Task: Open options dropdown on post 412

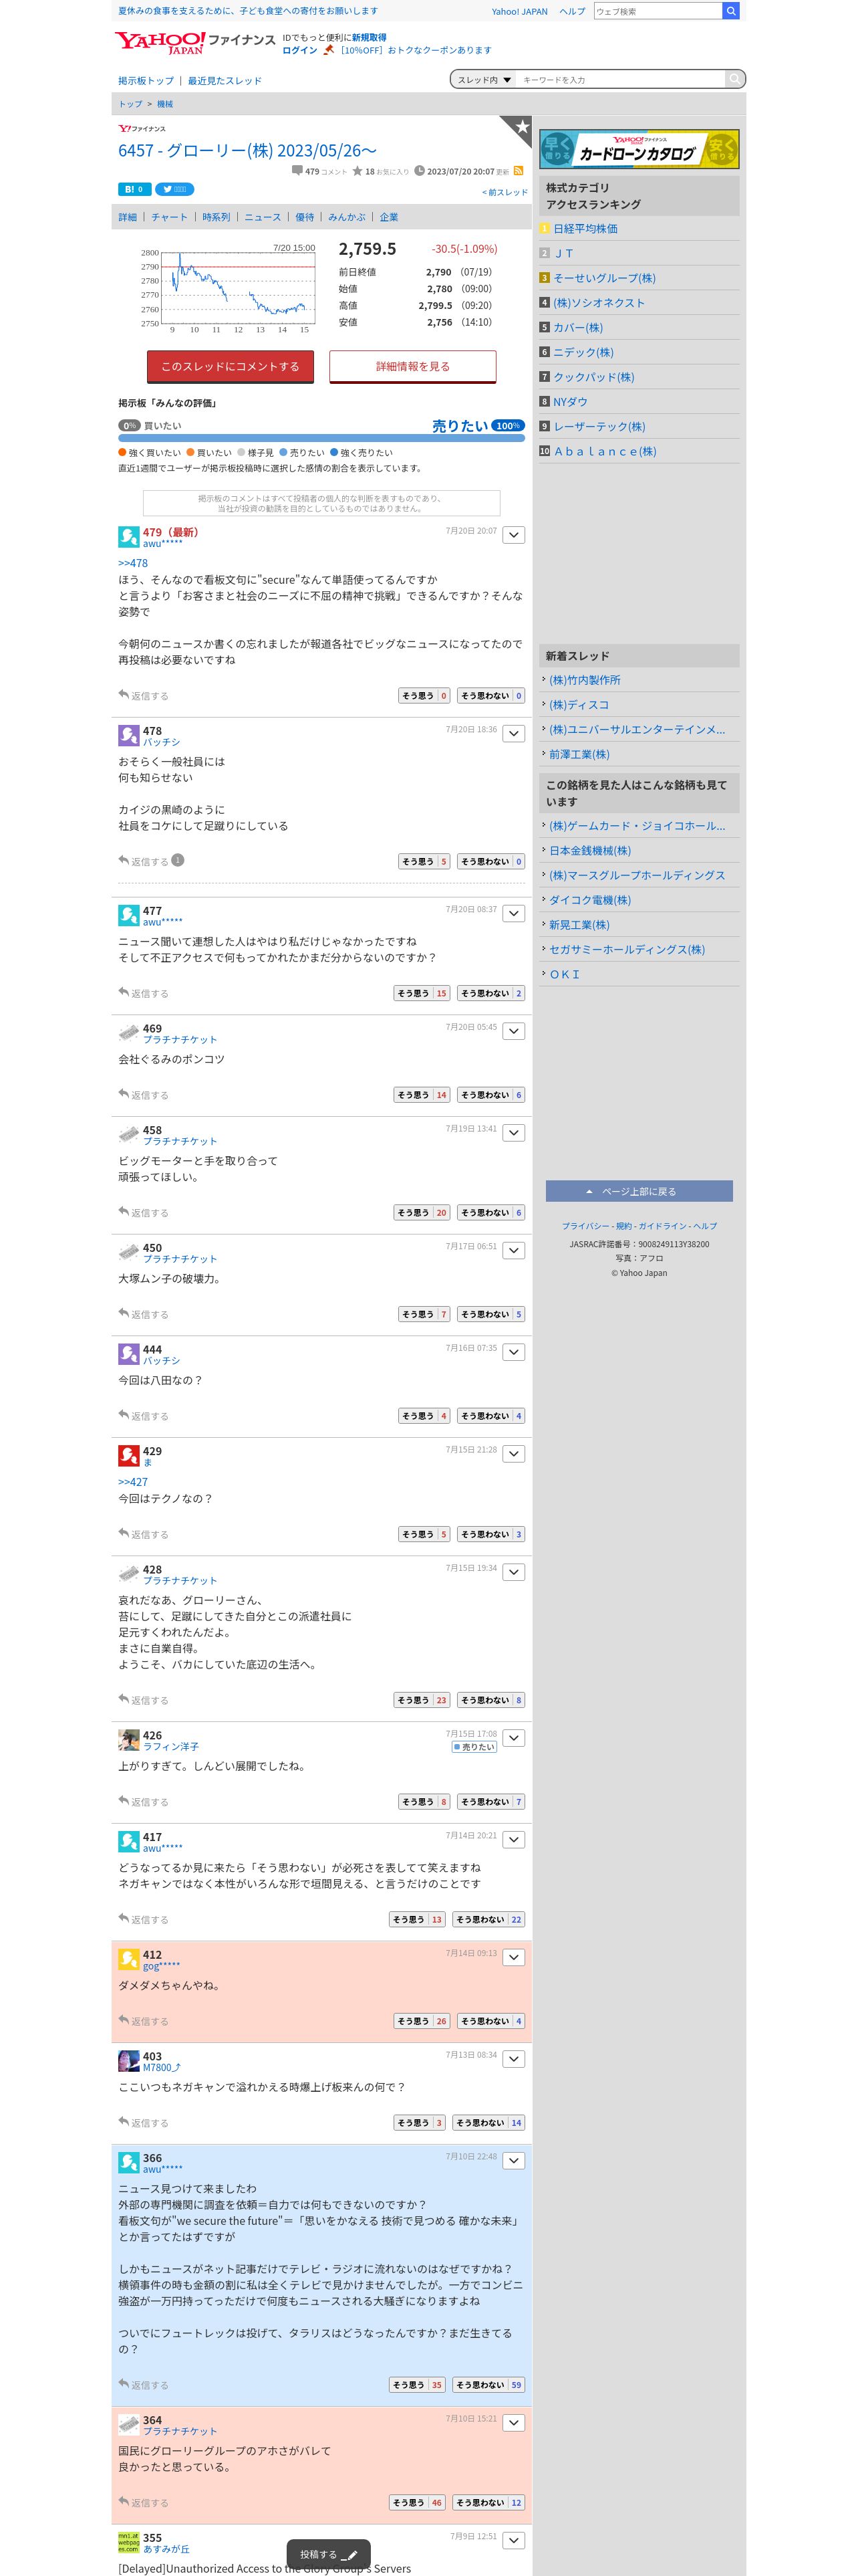Action: (513, 1957)
